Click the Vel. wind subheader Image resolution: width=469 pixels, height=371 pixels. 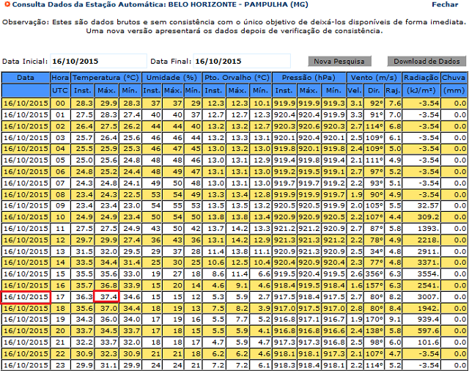pyautogui.click(x=355, y=90)
